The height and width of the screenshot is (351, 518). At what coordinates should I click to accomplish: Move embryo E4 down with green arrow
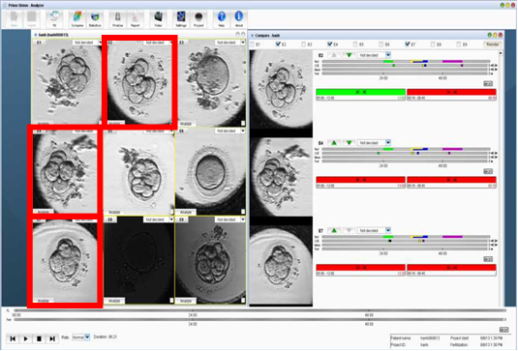click(x=349, y=143)
